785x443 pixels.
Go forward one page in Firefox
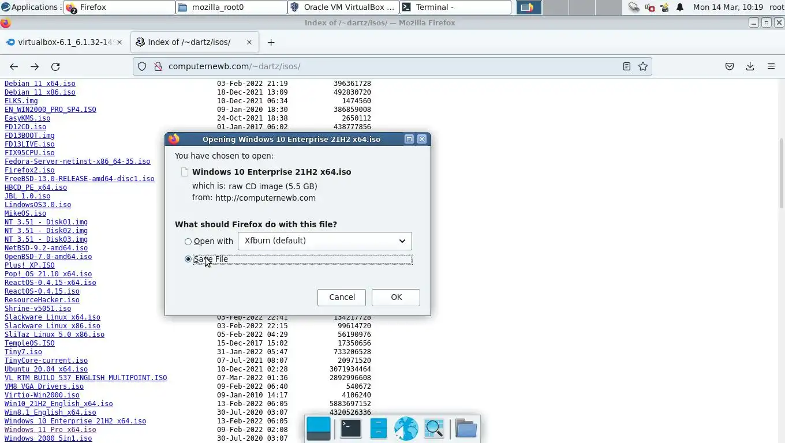coord(35,66)
